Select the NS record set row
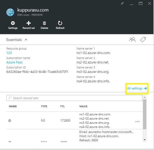 (74, 121)
